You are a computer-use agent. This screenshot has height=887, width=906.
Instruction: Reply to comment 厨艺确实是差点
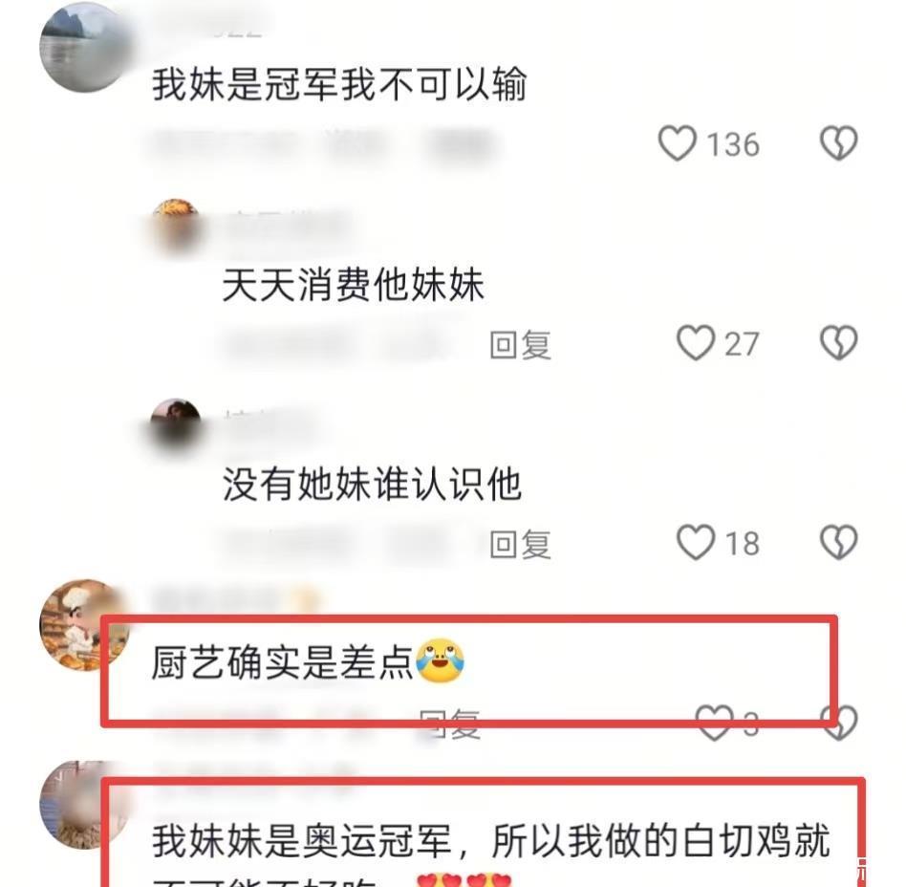(449, 725)
